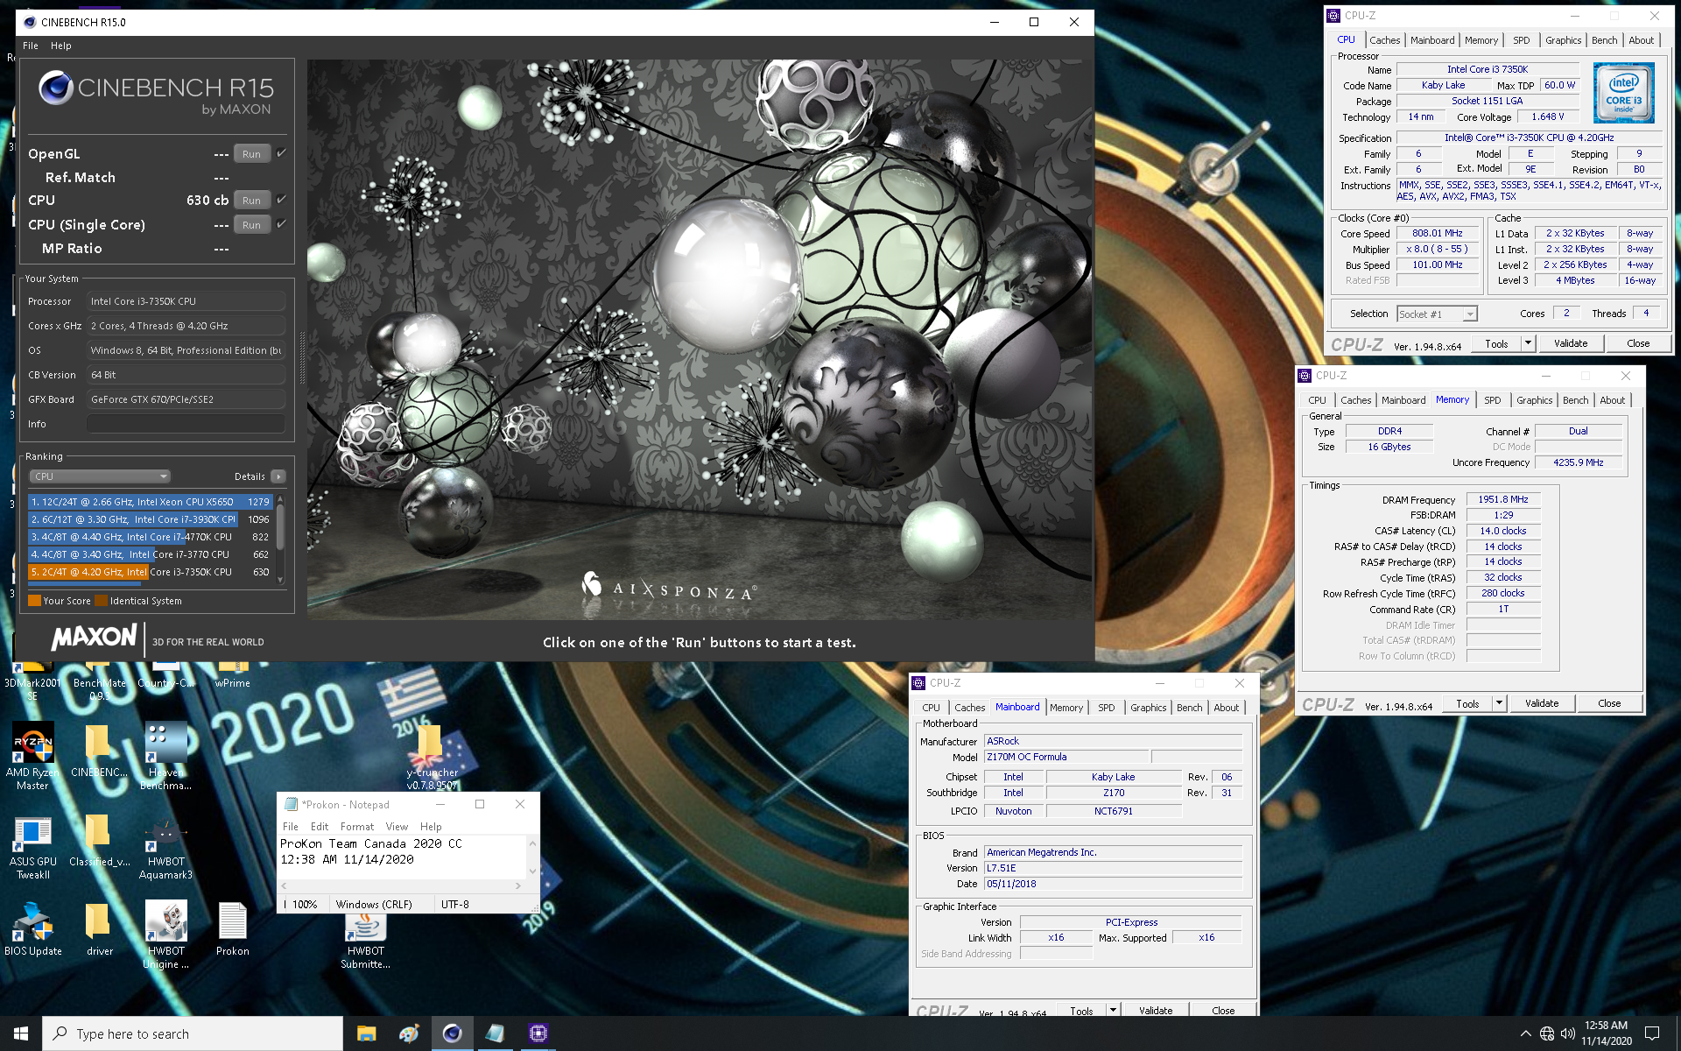Switch to Bench tab in Mainboard CPU-Z window
Image resolution: width=1681 pixels, height=1051 pixels.
[x=1189, y=708]
